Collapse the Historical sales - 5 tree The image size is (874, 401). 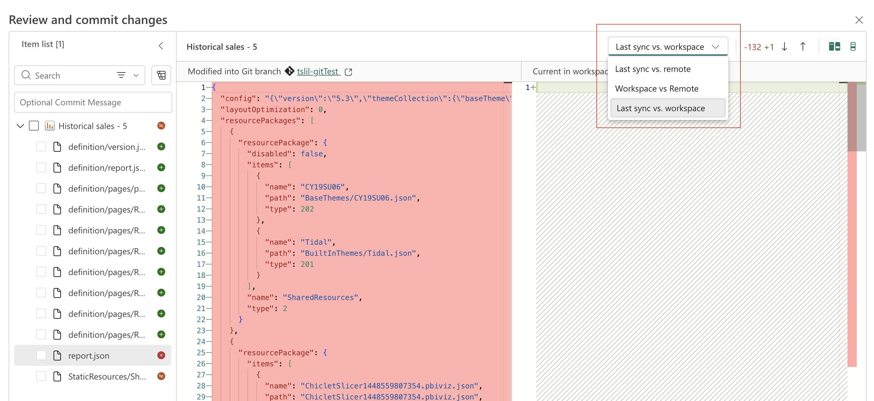[x=20, y=126]
